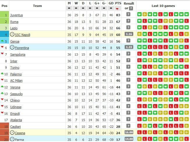
Task: Click the 1.22 odds button for Fiorentina
Action: [x=128, y=48]
